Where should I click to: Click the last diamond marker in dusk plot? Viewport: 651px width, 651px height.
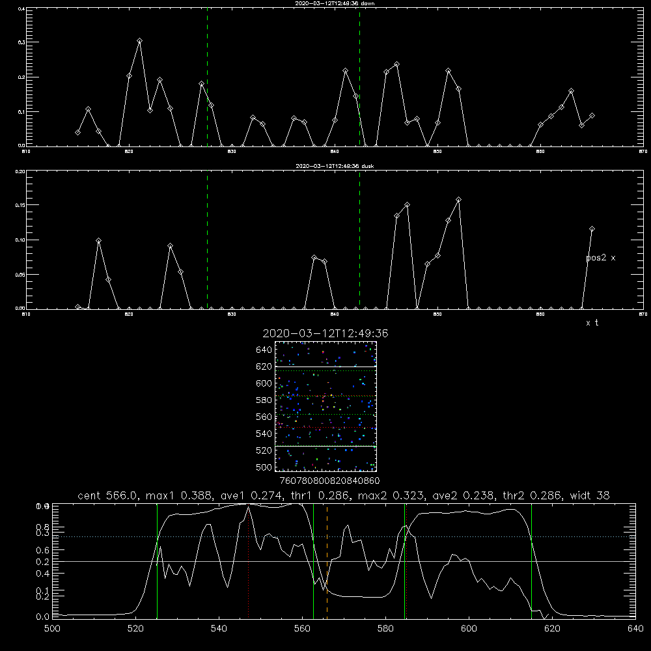point(592,229)
